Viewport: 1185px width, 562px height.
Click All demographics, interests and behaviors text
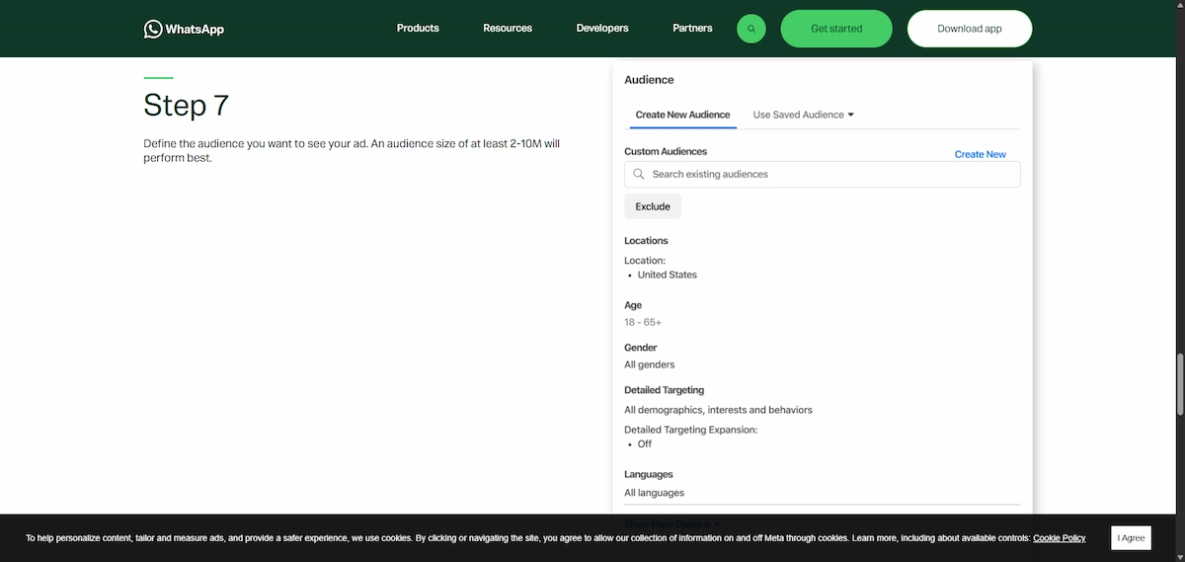click(718, 410)
